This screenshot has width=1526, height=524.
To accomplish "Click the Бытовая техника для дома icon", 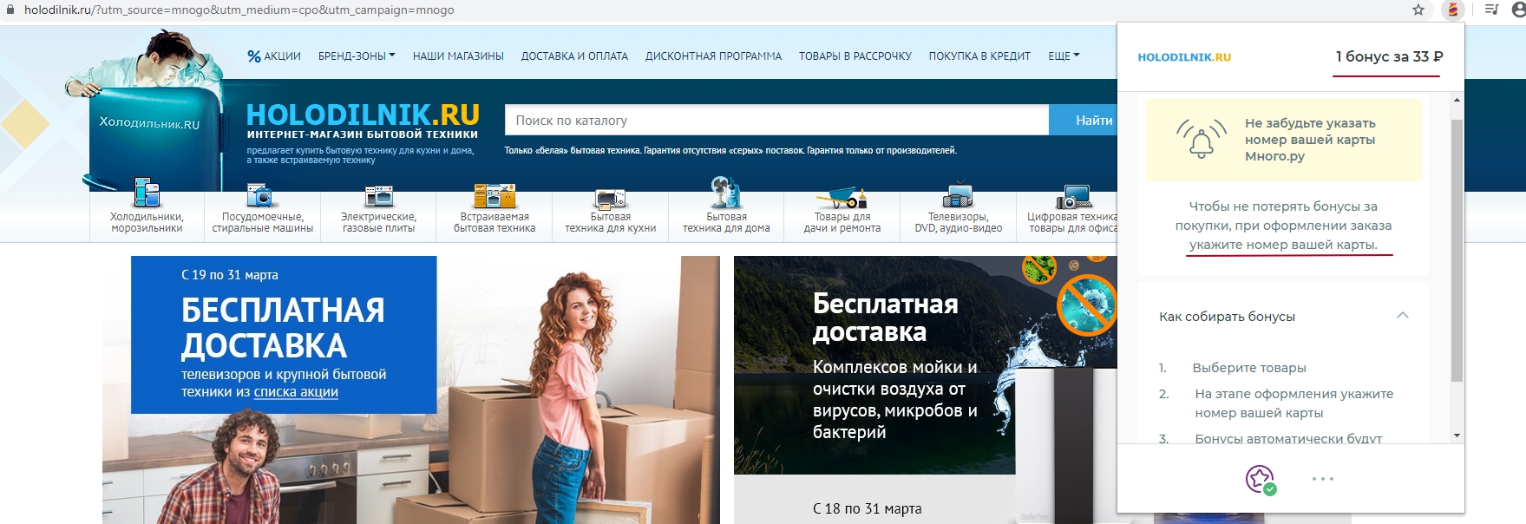I will 726,193.
